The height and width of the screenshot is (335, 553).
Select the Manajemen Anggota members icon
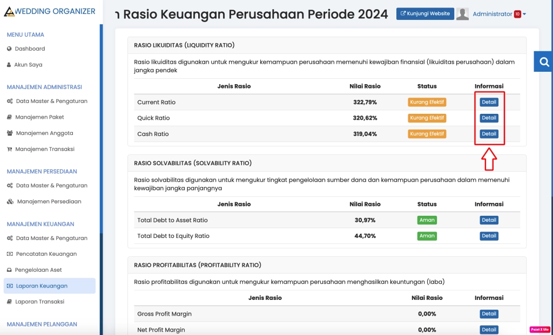pyautogui.click(x=9, y=133)
